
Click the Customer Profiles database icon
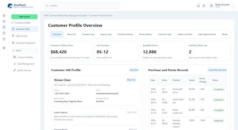click(14, 57)
